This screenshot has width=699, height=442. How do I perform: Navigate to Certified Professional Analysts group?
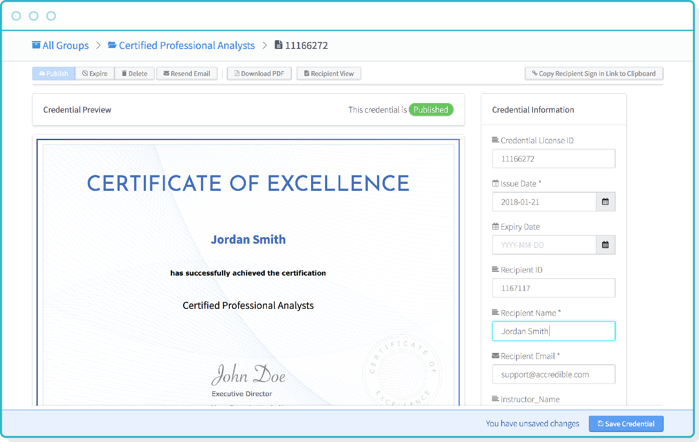click(187, 45)
